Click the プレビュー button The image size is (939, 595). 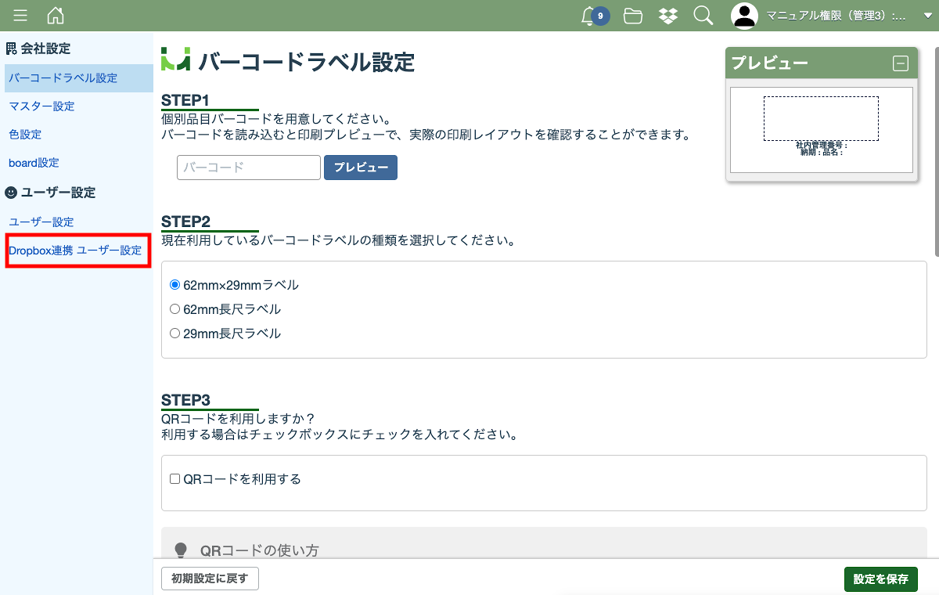[361, 168]
